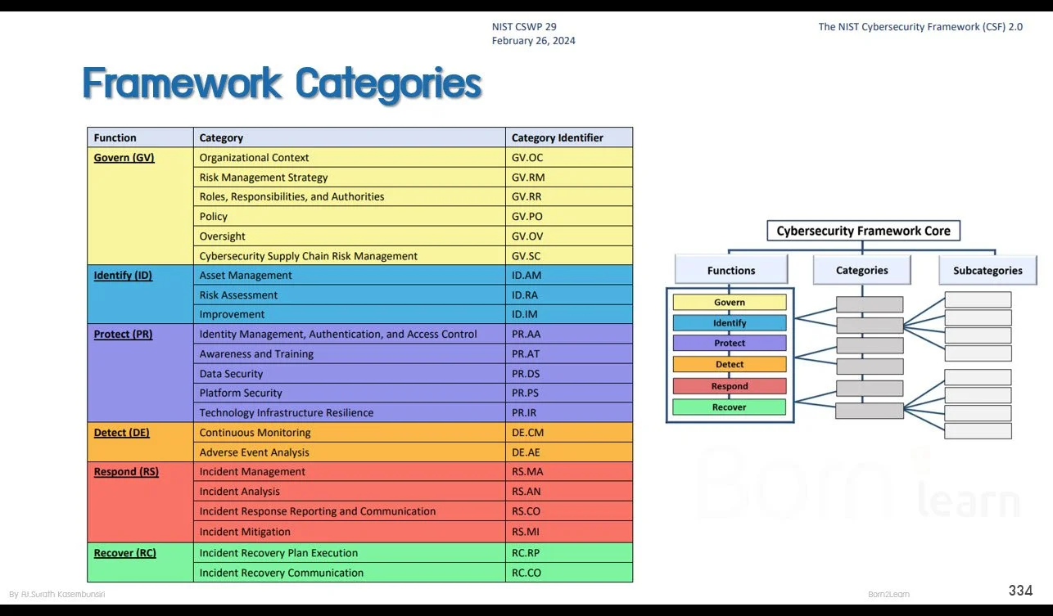The image size is (1053, 616).
Task: Click the Cybersecurity Framework Core box
Action: pos(863,231)
